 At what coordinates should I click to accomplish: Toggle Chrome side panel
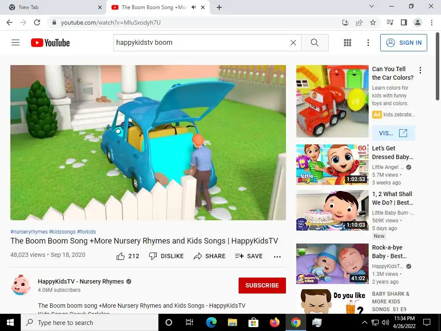pyautogui.click(x=404, y=22)
